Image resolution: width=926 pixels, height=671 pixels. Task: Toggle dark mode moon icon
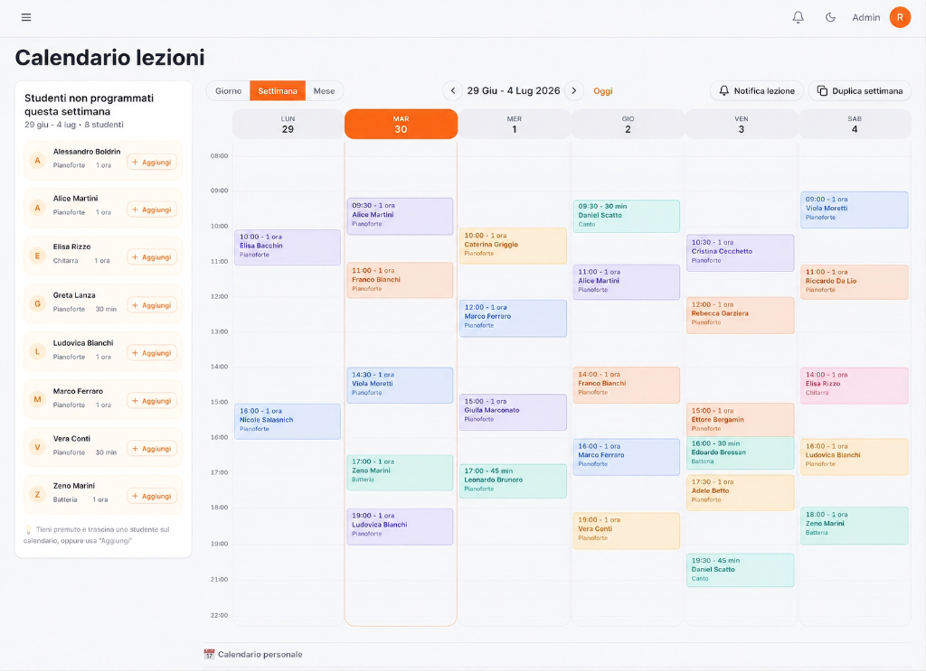[830, 17]
